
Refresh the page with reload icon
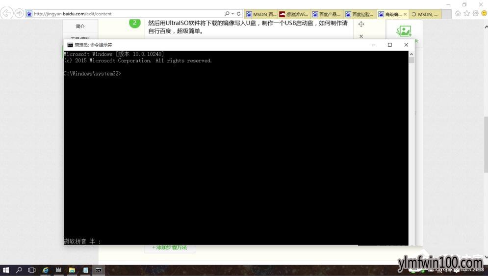(239, 14)
